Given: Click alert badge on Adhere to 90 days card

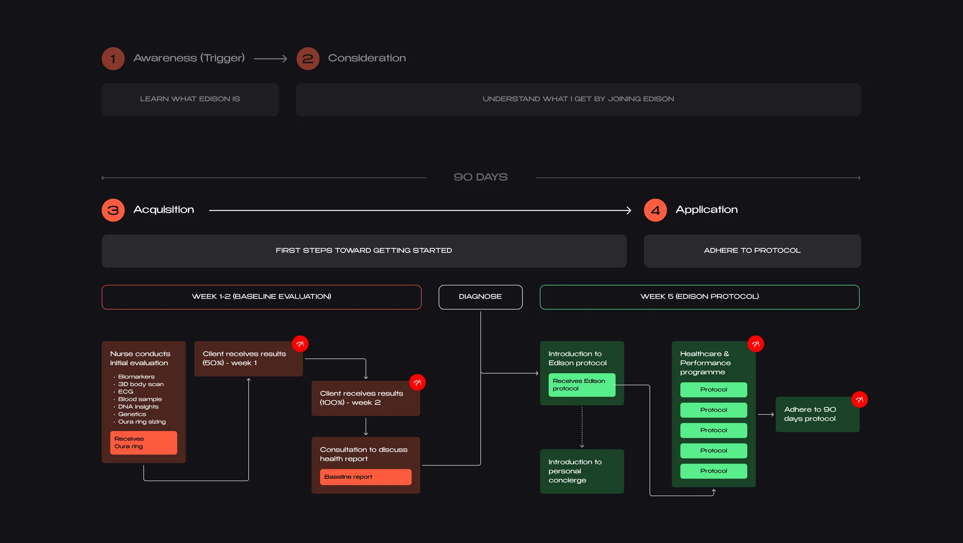Looking at the screenshot, I should [x=859, y=400].
